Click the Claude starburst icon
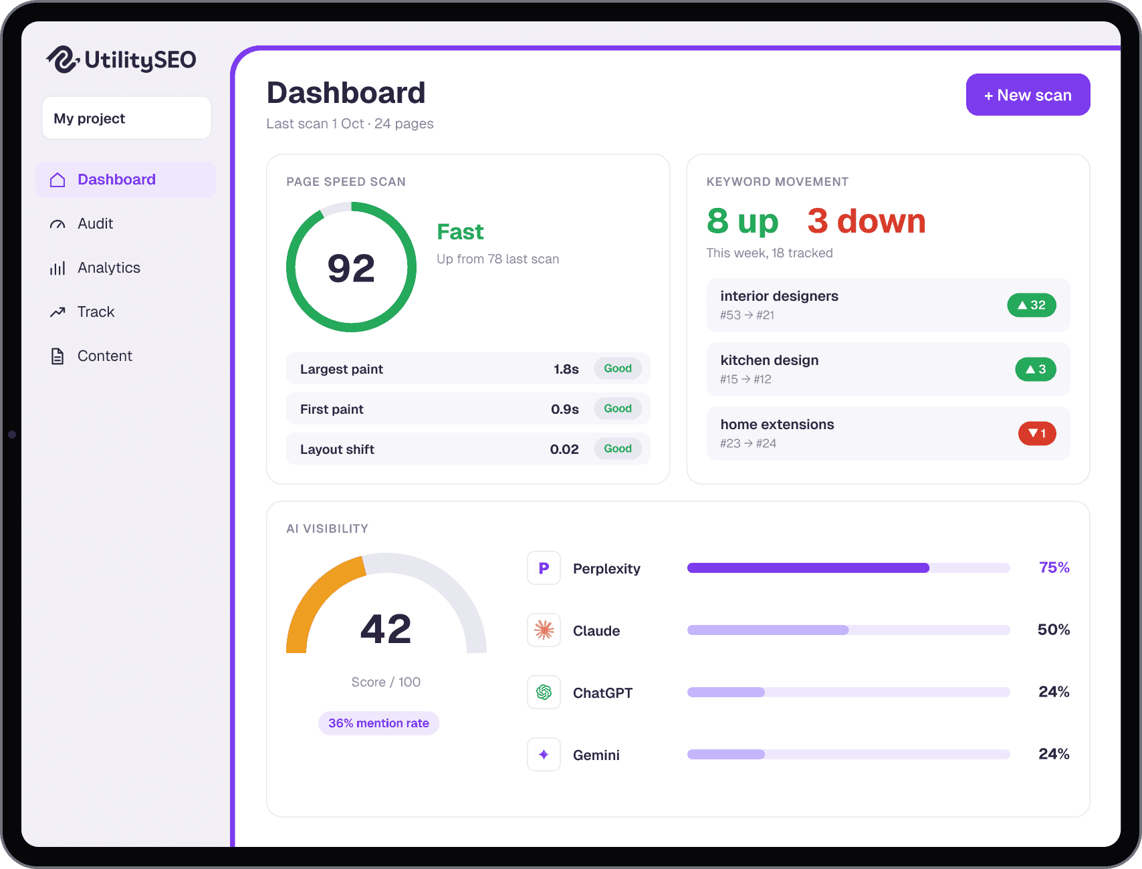Screen dimensions: 1142x869 544,630
